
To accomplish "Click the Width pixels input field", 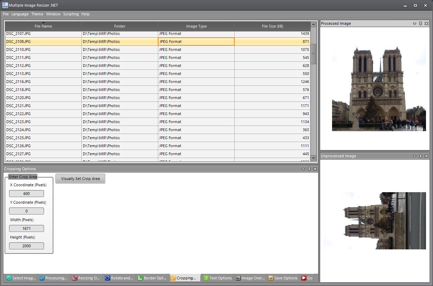I will [26, 228].
